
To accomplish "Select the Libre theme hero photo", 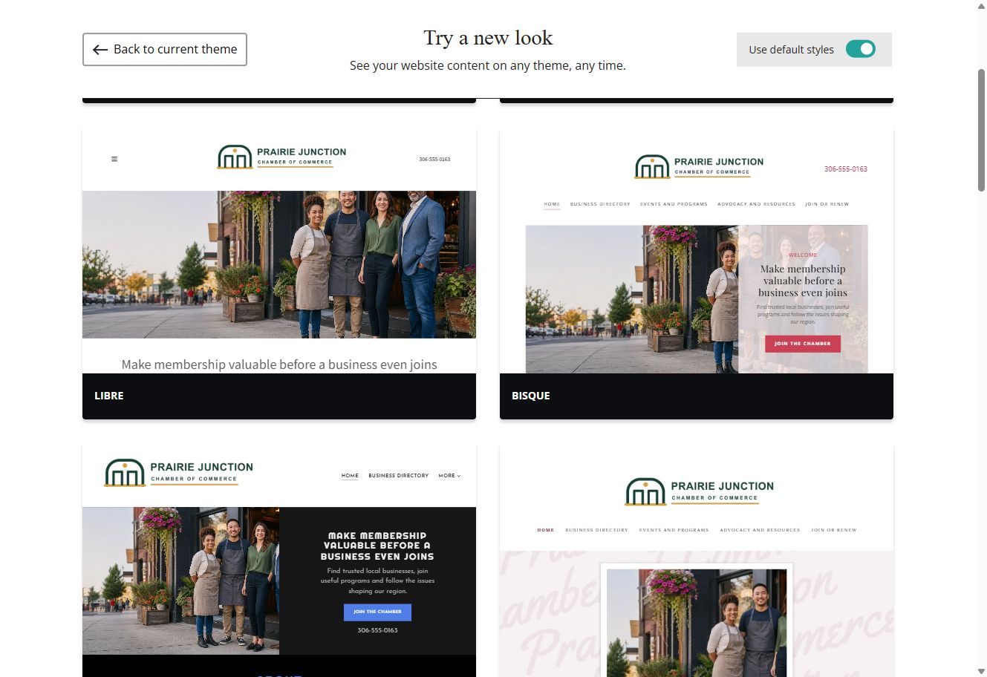I will point(279,264).
